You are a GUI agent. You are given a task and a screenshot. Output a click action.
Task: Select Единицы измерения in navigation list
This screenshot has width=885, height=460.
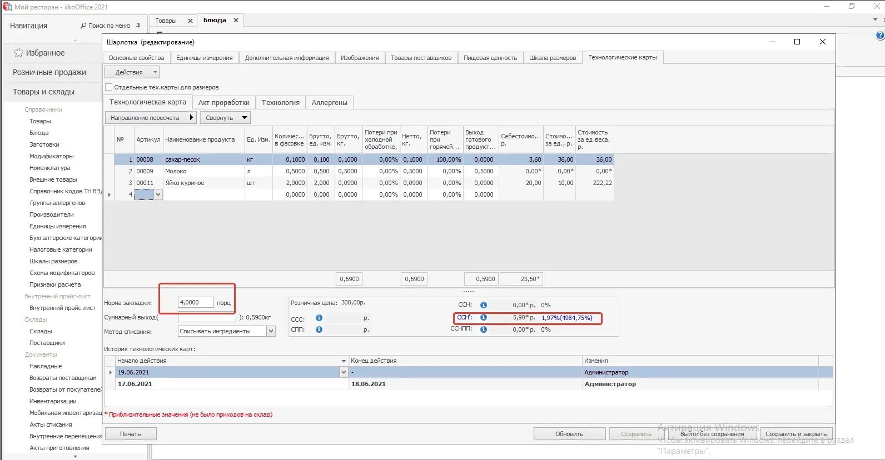point(58,226)
